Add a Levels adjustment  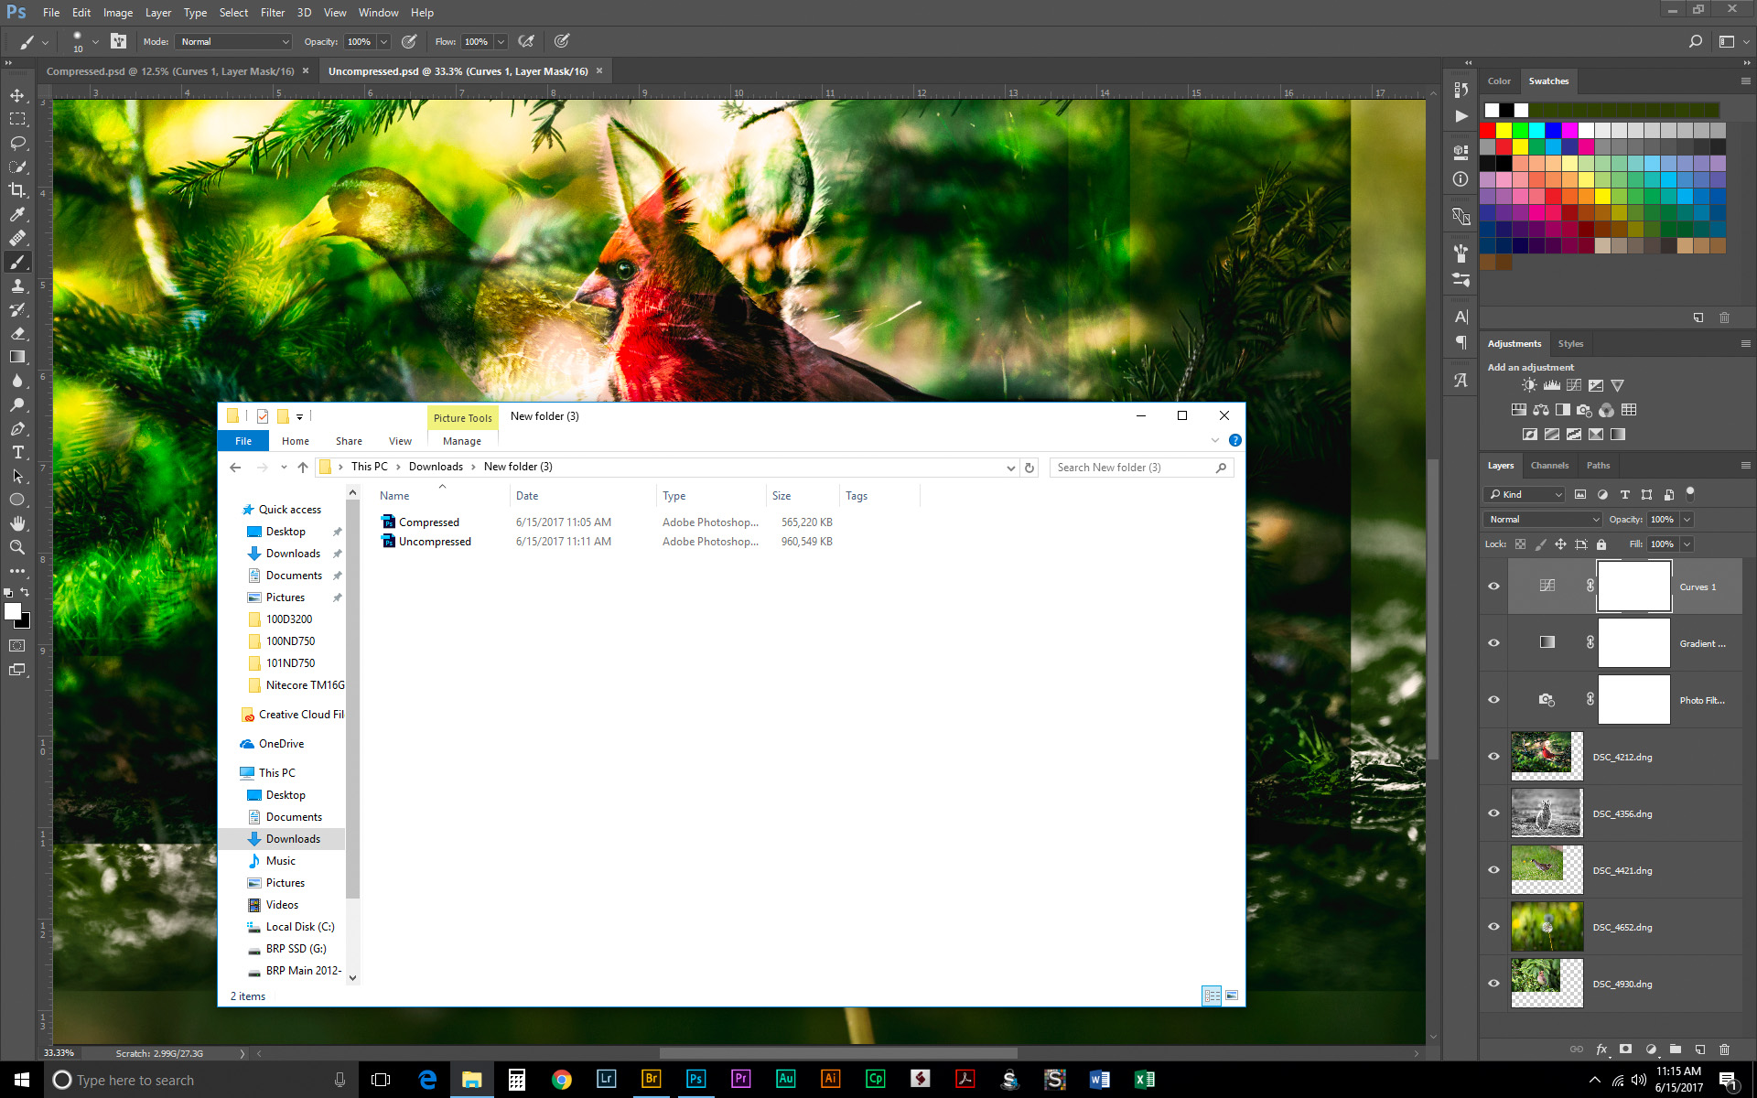pyautogui.click(x=1551, y=385)
